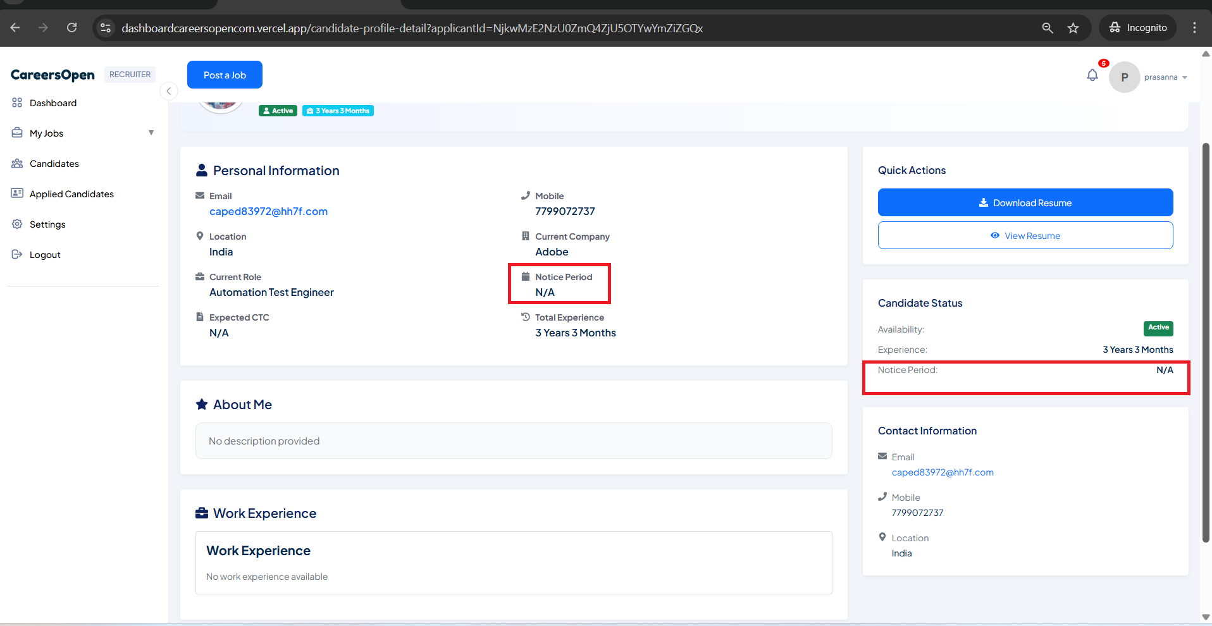Open the browser three-dot menu
This screenshot has width=1212, height=626.
(1194, 28)
